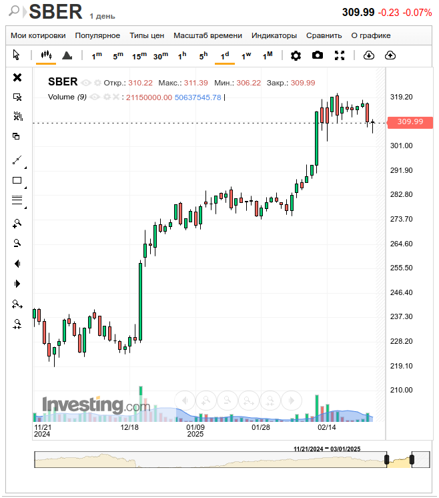Open the Типы цен menu
Viewport: 439px width, 498px height.
[147, 35]
